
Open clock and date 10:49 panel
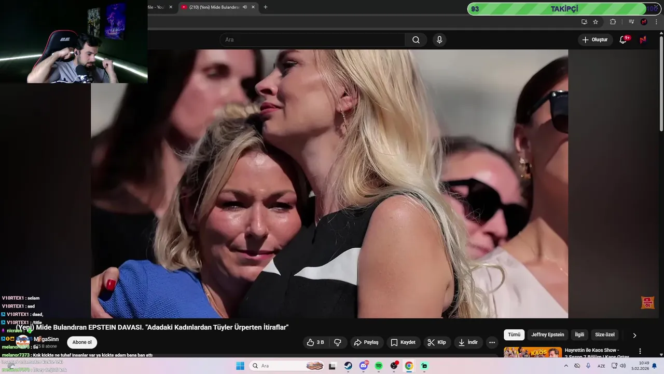[640, 366]
